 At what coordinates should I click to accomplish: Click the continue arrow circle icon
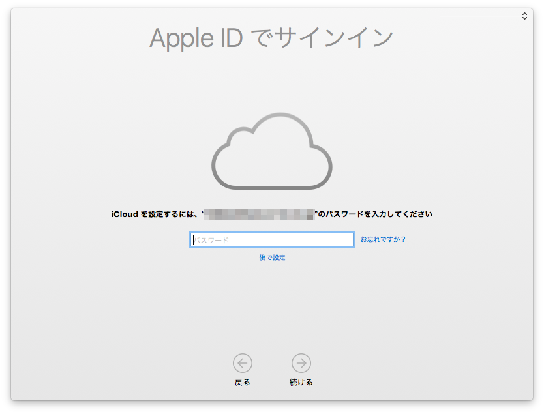pyautogui.click(x=301, y=363)
